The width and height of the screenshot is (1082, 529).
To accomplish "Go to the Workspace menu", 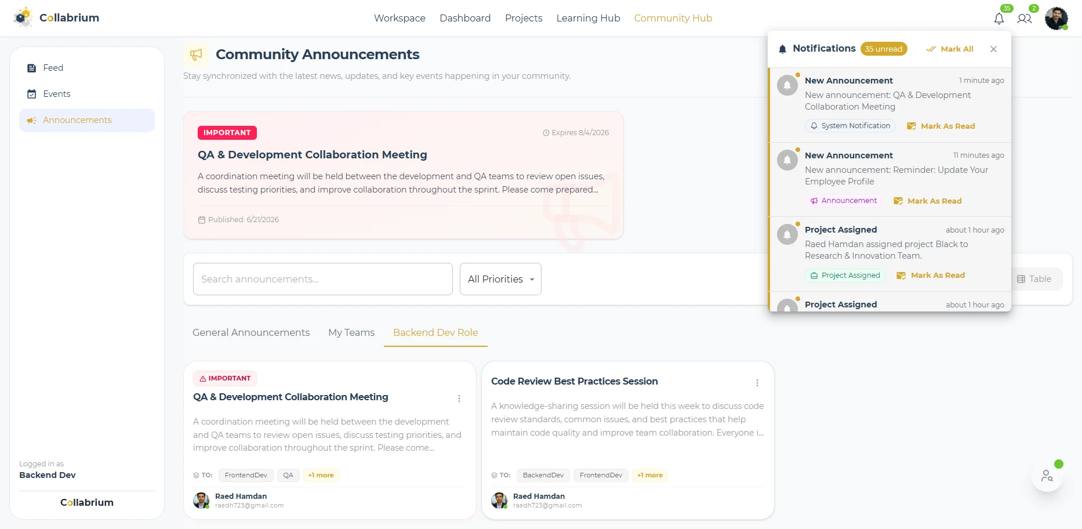I will coord(400,18).
